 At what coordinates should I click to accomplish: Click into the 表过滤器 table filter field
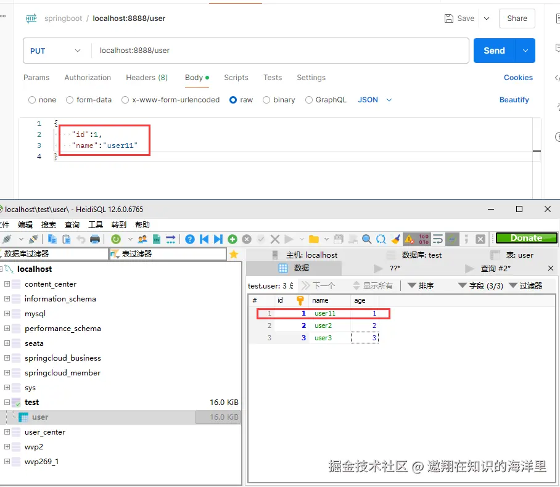(168, 254)
